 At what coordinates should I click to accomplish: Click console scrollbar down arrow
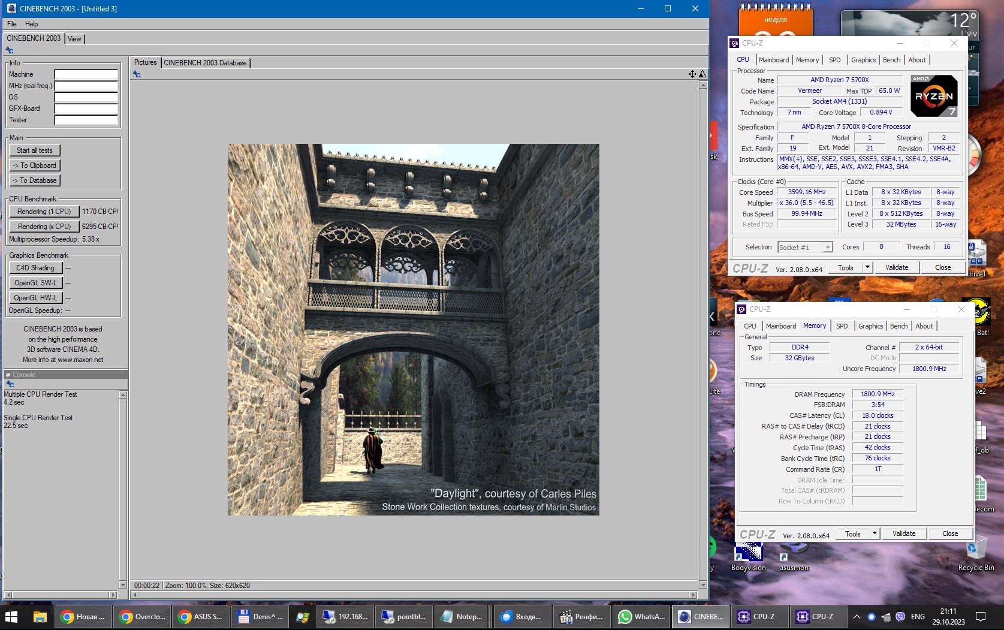click(123, 585)
